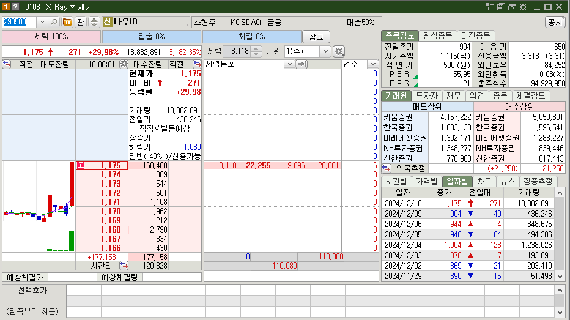This screenshot has height=320, width=570.
Task: Click the 세력 8,118 input field
Action: click(x=237, y=51)
